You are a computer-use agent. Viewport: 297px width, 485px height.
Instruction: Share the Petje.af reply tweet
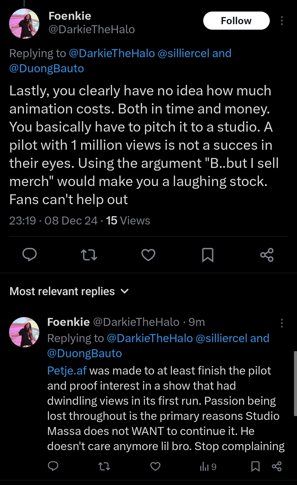click(x=277, y=466)
